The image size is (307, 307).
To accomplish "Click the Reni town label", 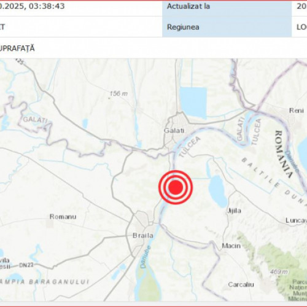I will [297, 111].
